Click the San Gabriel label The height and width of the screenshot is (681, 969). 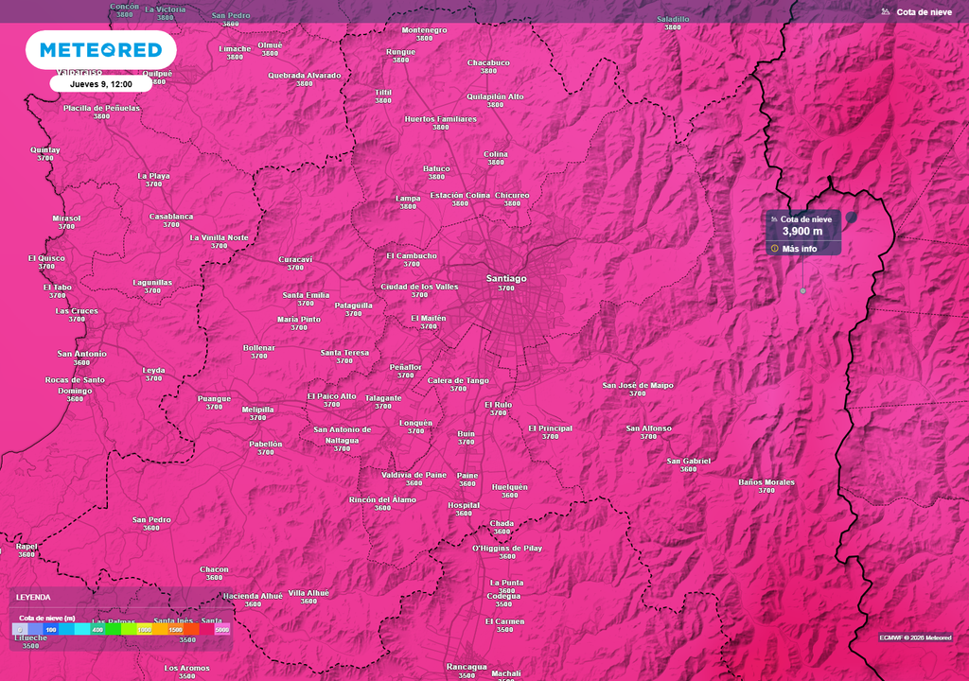(x=689, y=461)
